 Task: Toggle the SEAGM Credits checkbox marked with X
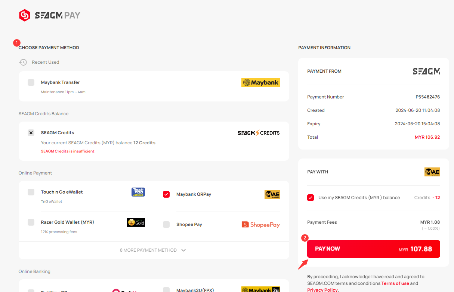coord(31,133)
